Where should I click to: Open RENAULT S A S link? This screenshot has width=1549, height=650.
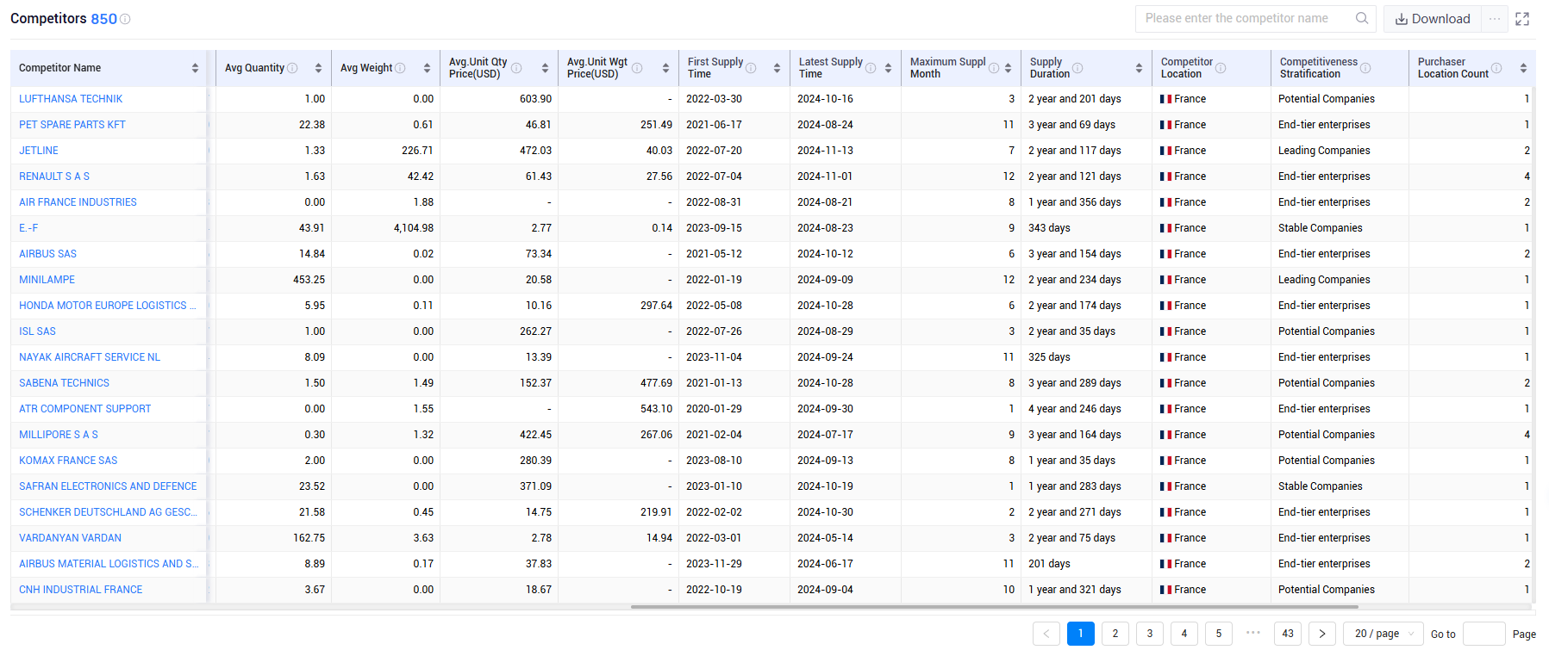tap(54, 176)
